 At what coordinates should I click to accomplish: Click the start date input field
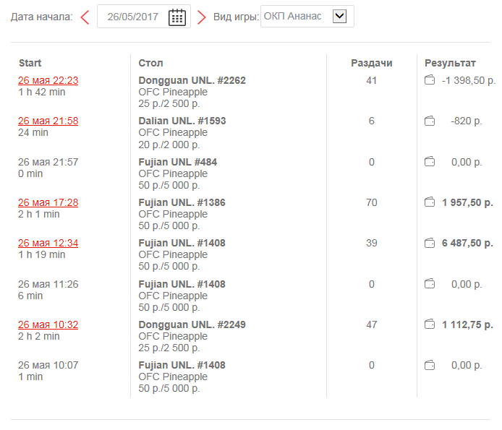132,17
